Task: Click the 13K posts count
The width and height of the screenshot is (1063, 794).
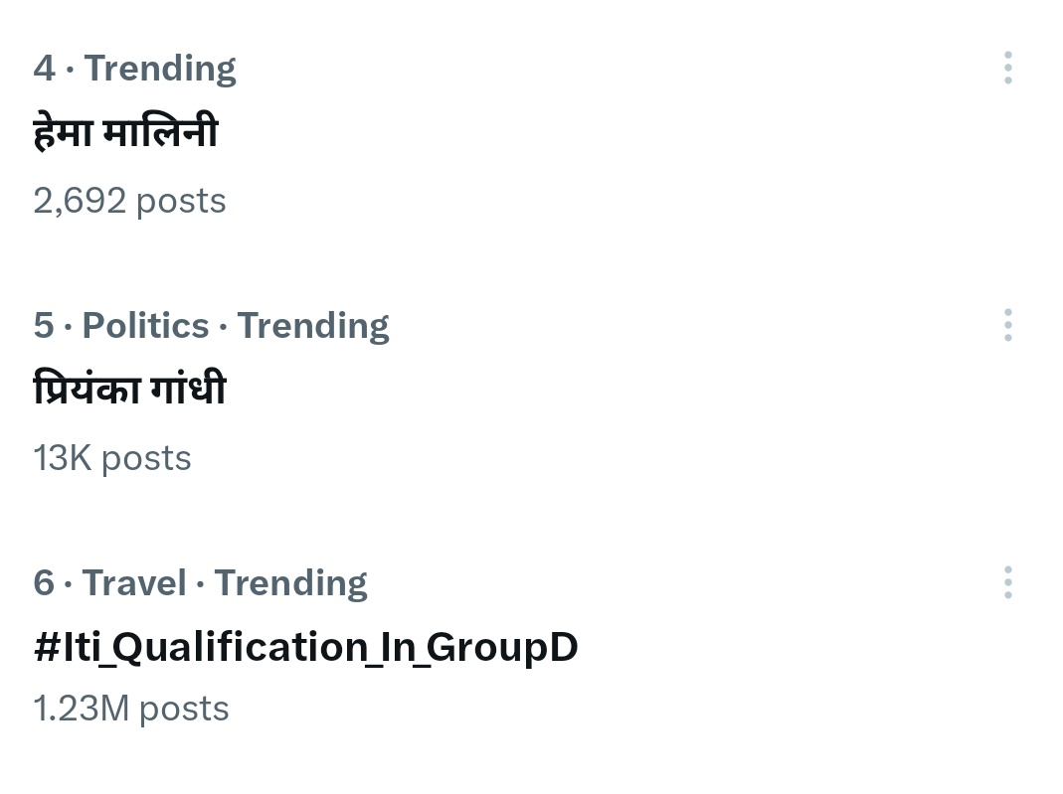Action: [x=111, y=459]
